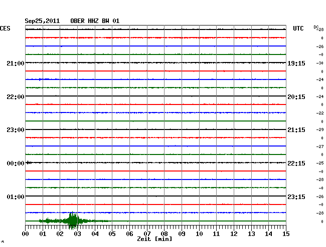Viewport: 326px width, 247px height.
Task: Click the 22:15 UTC time label
Action: pos(296,163)
